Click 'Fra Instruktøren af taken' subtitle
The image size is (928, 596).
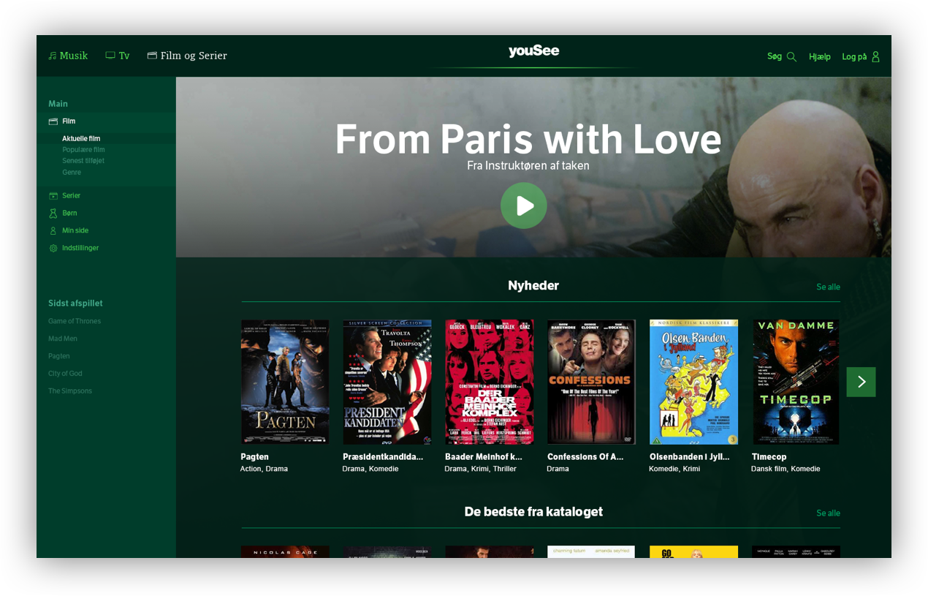[528, 166]
